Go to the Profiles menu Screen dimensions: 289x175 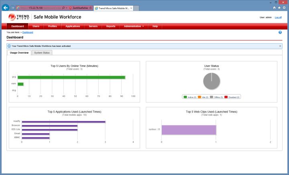52,26
